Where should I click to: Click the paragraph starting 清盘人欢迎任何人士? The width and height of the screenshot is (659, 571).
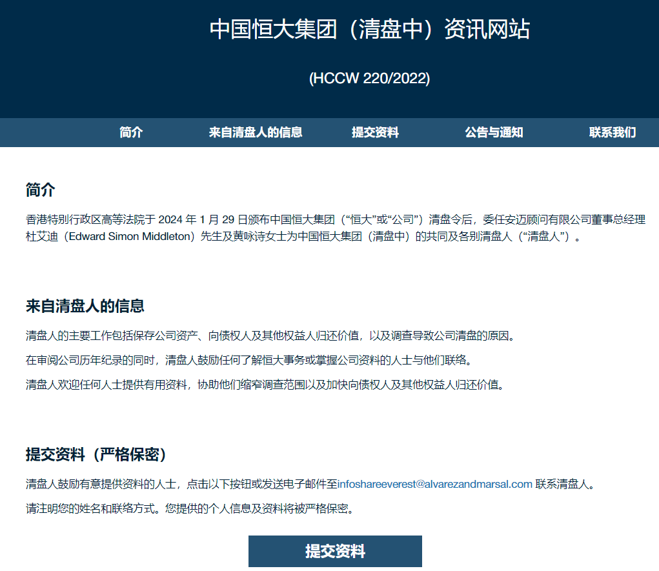pyautogui.click(x=265, y=385)
